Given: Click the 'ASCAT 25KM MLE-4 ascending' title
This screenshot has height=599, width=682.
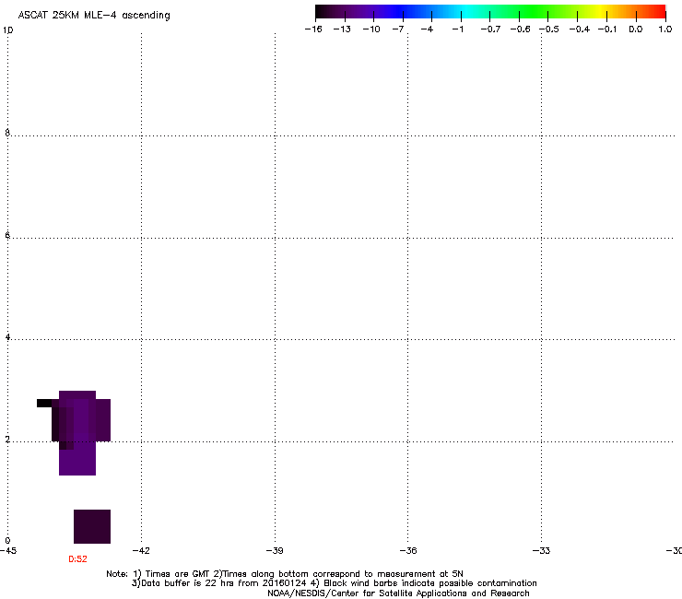Looking at the screenshot, I should [x=94, y=16].
